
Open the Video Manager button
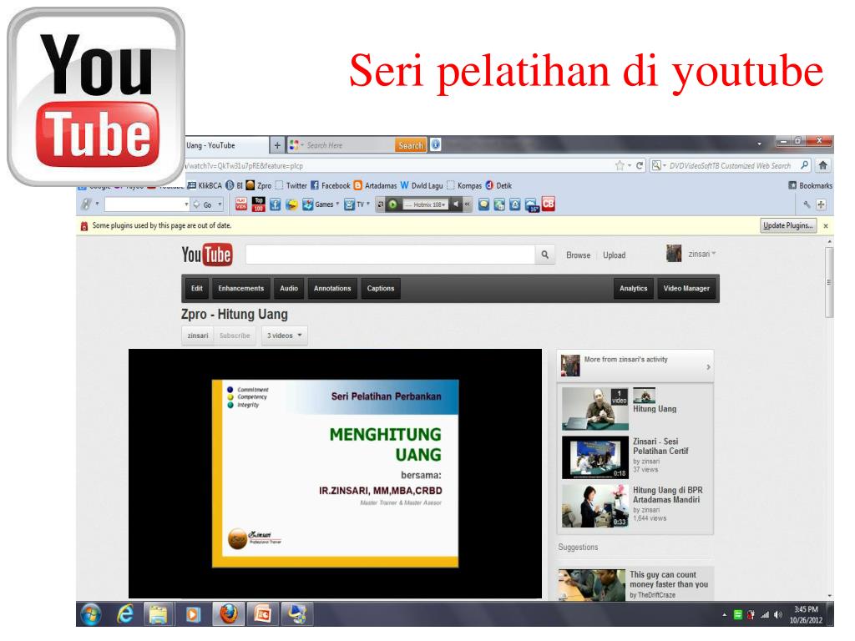click(686, 288)
